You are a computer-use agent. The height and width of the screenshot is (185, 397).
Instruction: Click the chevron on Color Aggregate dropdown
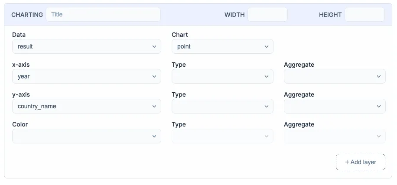point(379,136)
